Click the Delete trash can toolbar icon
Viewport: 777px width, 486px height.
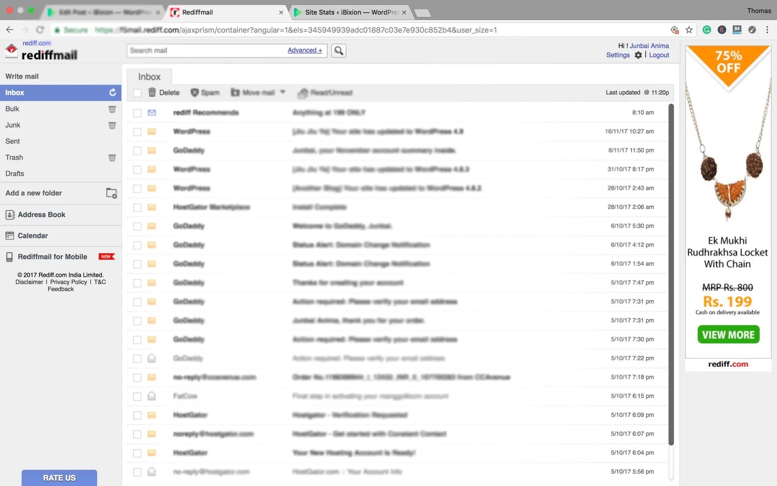(152, 92)
